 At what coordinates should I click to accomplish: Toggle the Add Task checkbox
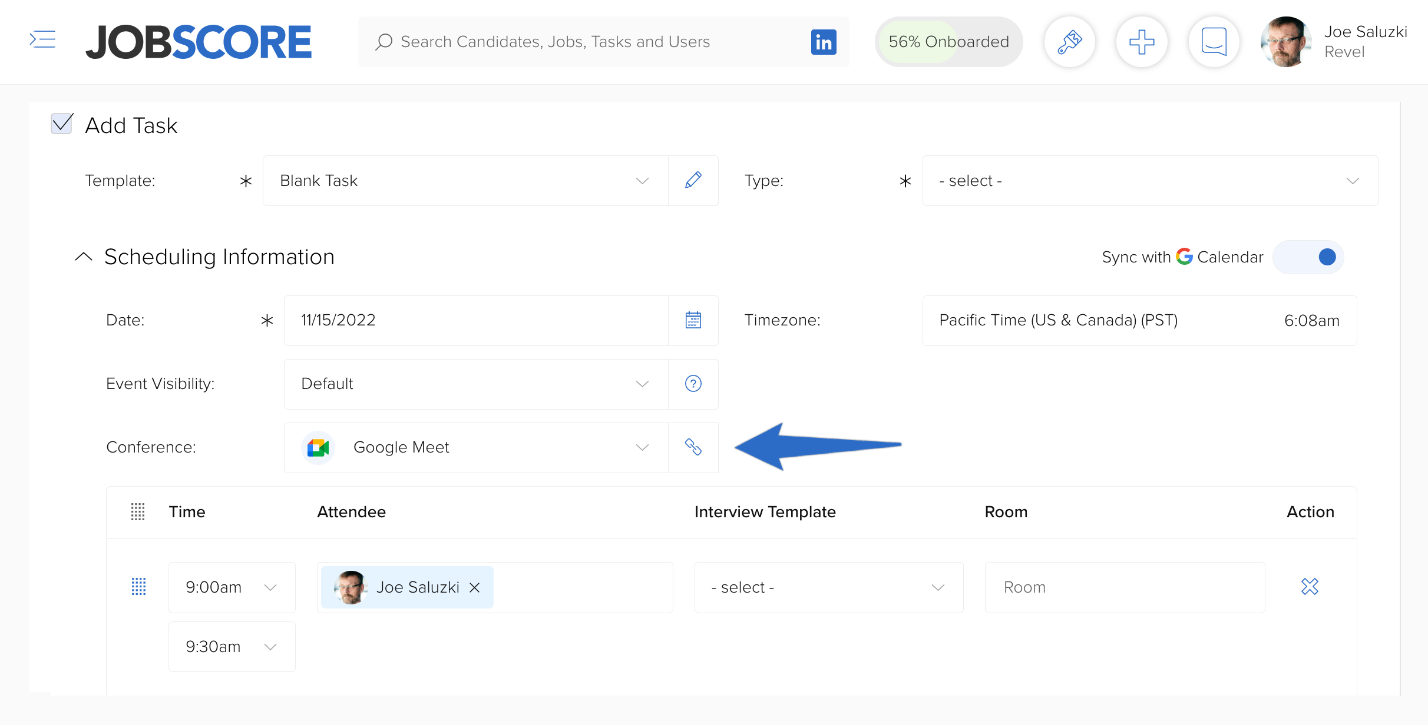pyautogui.click(x=62, y=124)
